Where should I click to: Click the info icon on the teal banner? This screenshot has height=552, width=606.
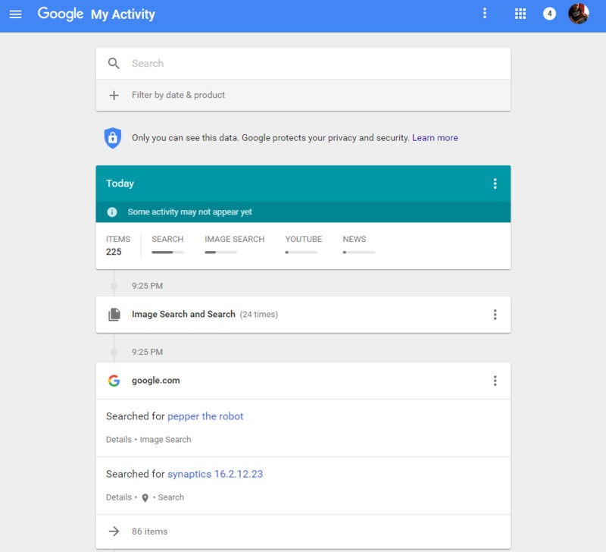[x=111, y=212]
